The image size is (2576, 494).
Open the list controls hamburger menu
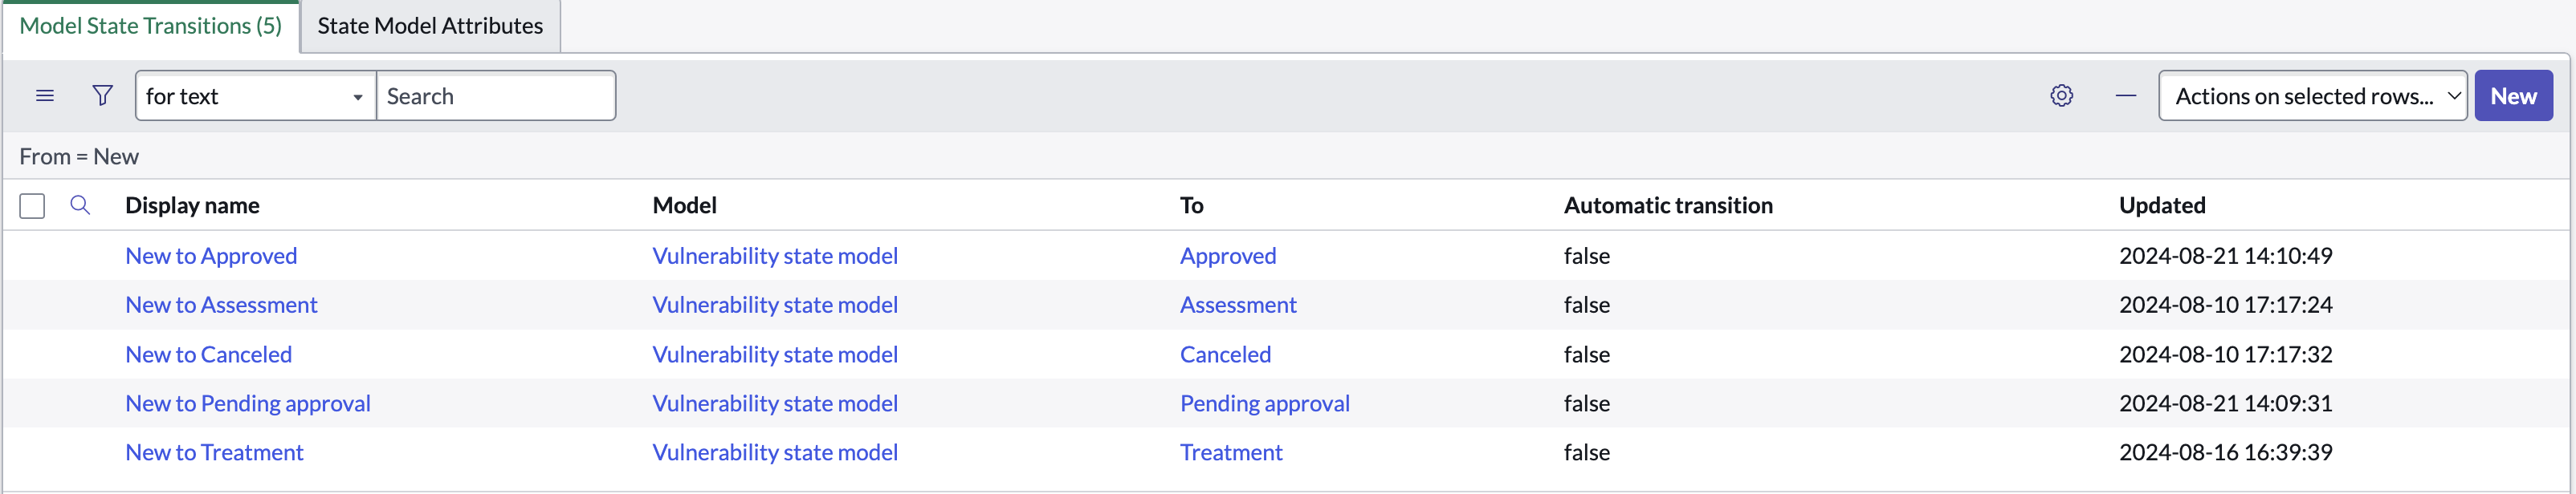pyautogui.click(x=45, y=95)
